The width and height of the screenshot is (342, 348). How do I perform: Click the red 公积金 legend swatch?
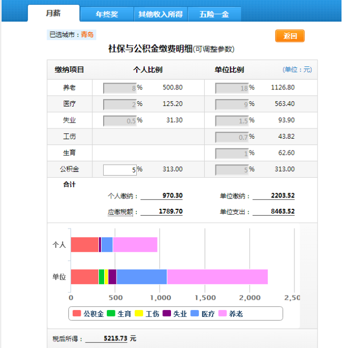(x=77, y=314)
